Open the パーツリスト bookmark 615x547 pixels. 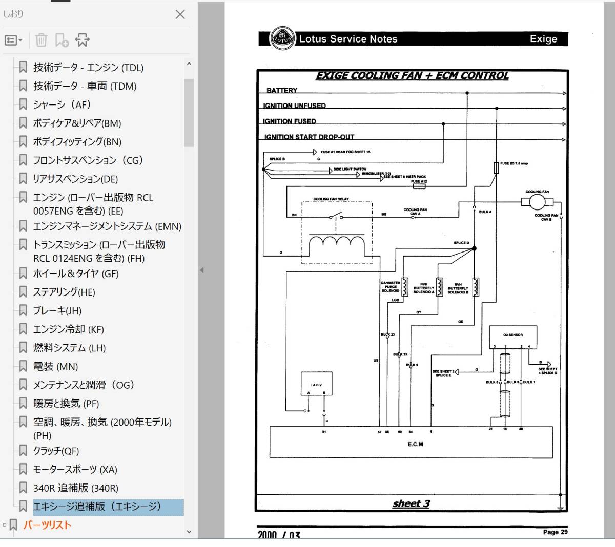click(x=47, y=525)
